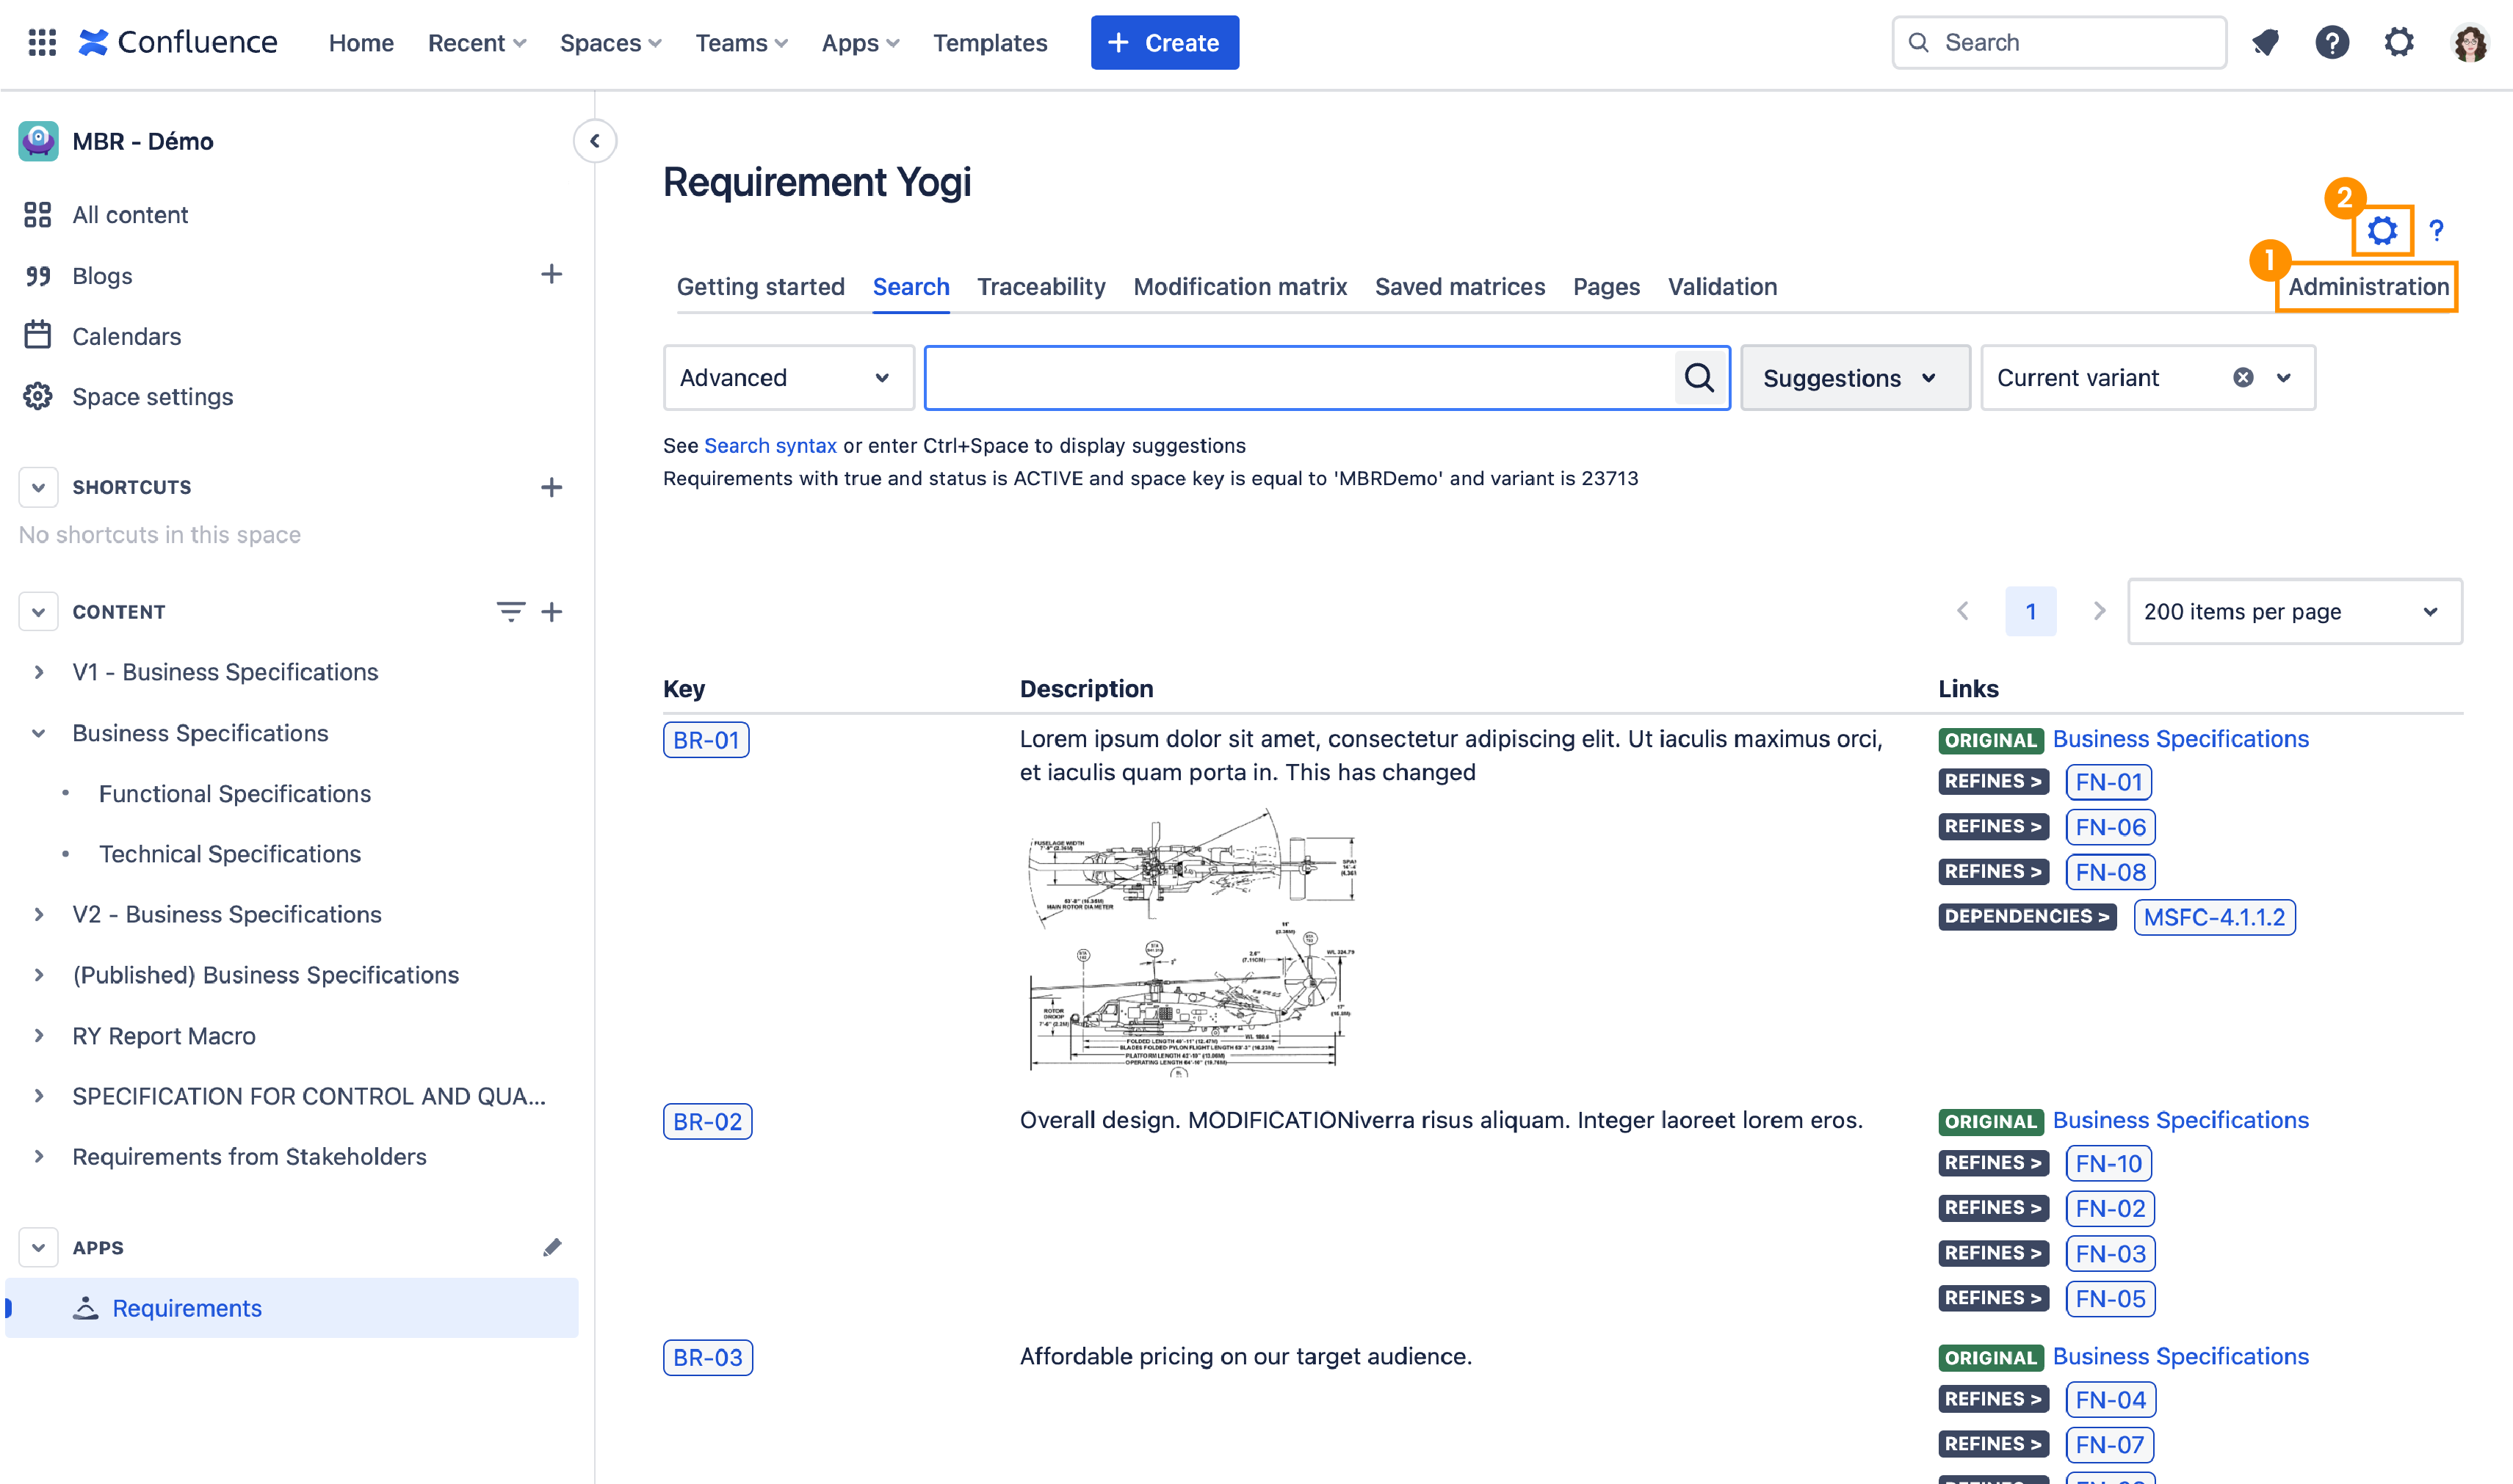The image size is (2513, 1484).
Task: Expand V1 - Business Specifications tree item
Action: point(39,672)
